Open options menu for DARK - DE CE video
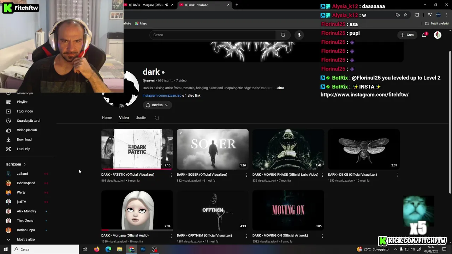The image size is (452, 254). [398, 175]
